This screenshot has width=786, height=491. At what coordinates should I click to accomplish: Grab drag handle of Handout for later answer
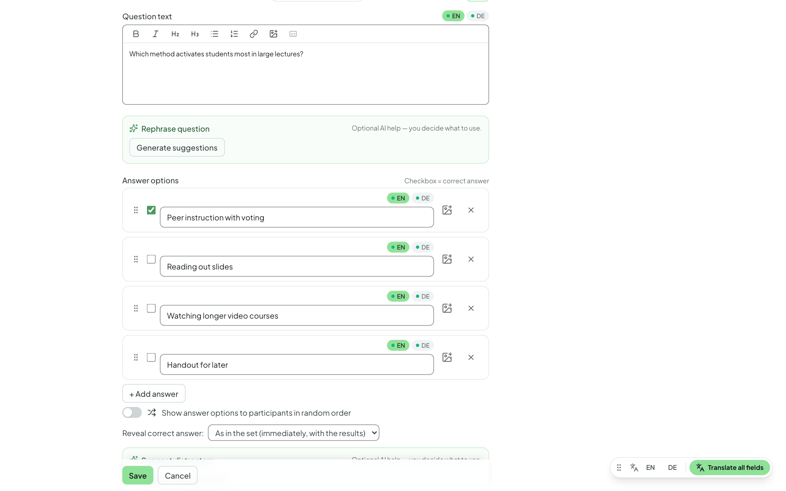tap(136, 357)
